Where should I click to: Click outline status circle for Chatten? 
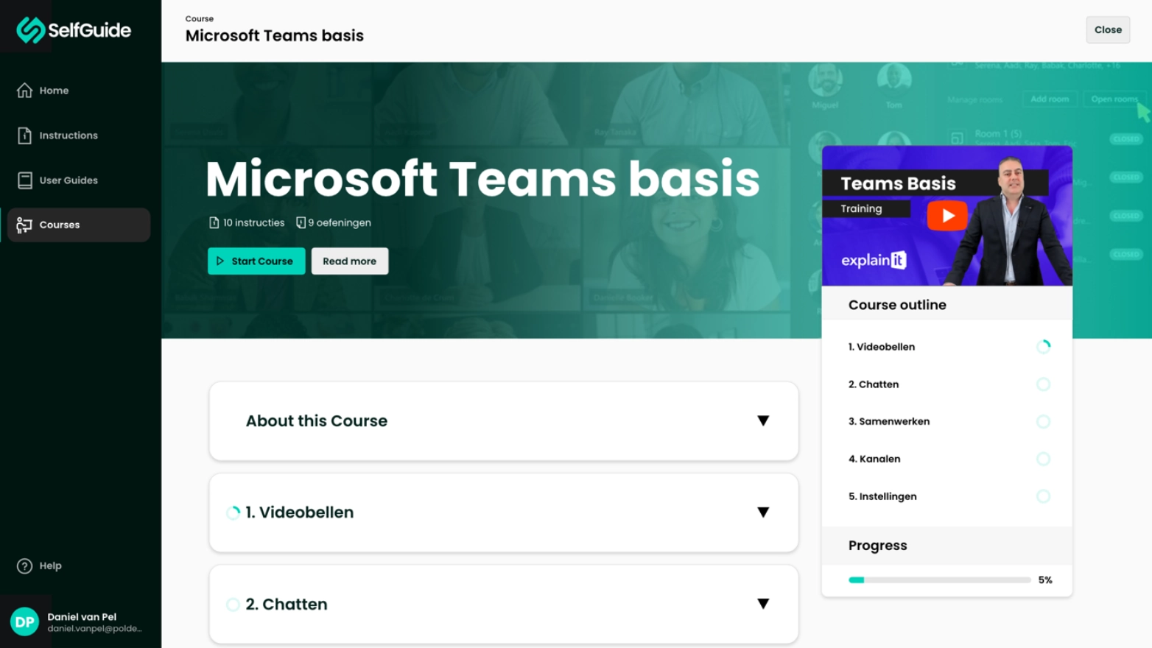pyautogui.click(x=1044, y=384)
